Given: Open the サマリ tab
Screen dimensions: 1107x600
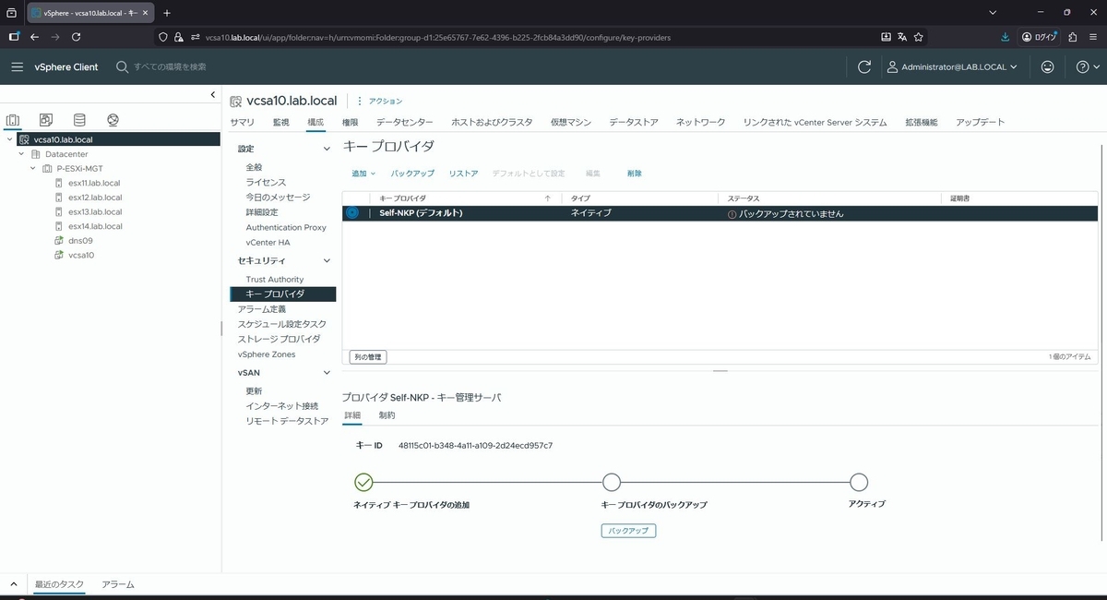Looking at the screenshot, I should pos(242,122).
